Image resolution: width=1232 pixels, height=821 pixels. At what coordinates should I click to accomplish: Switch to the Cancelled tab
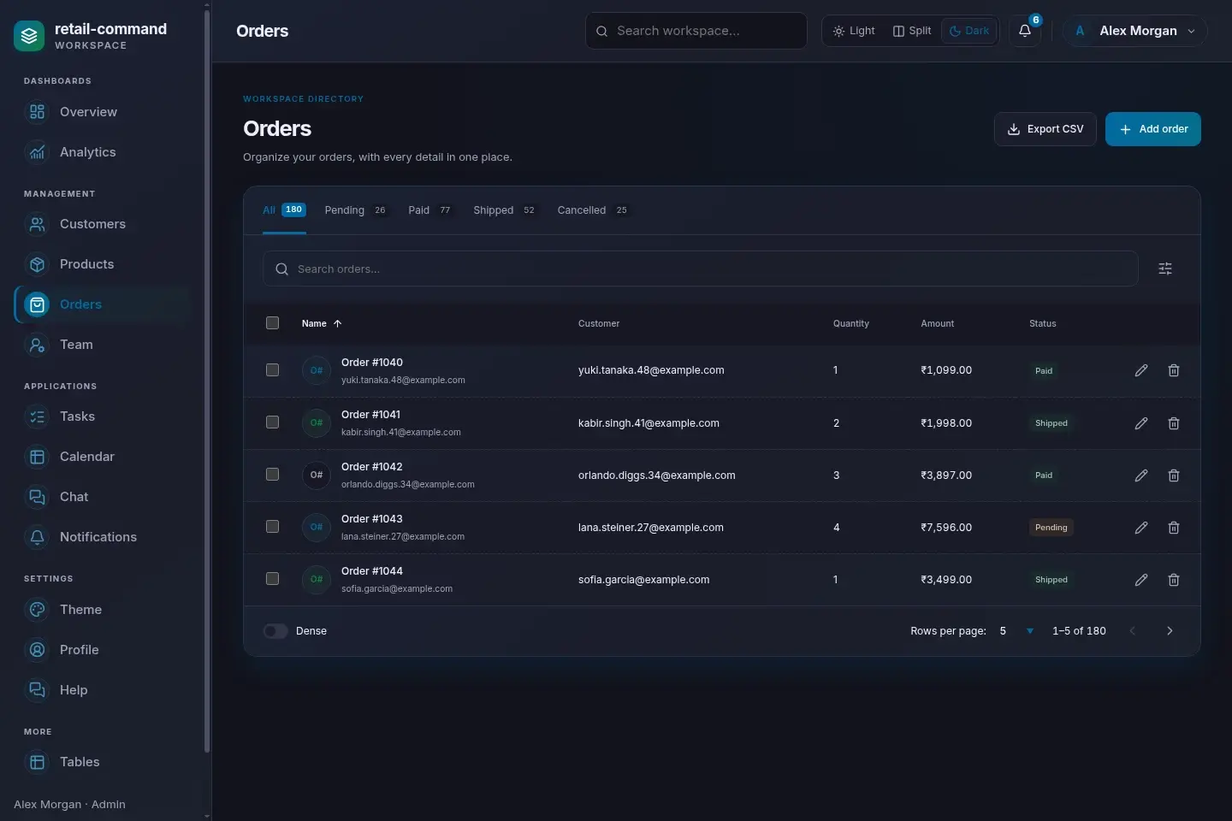coord(593,210)
